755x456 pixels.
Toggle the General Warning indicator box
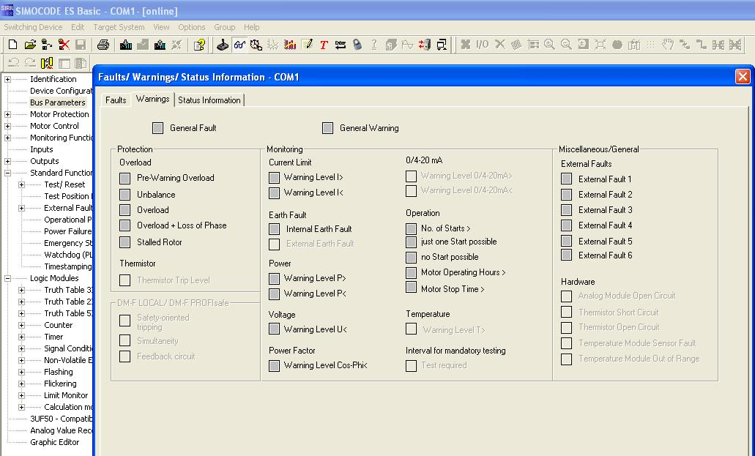[x=327, y=128]
